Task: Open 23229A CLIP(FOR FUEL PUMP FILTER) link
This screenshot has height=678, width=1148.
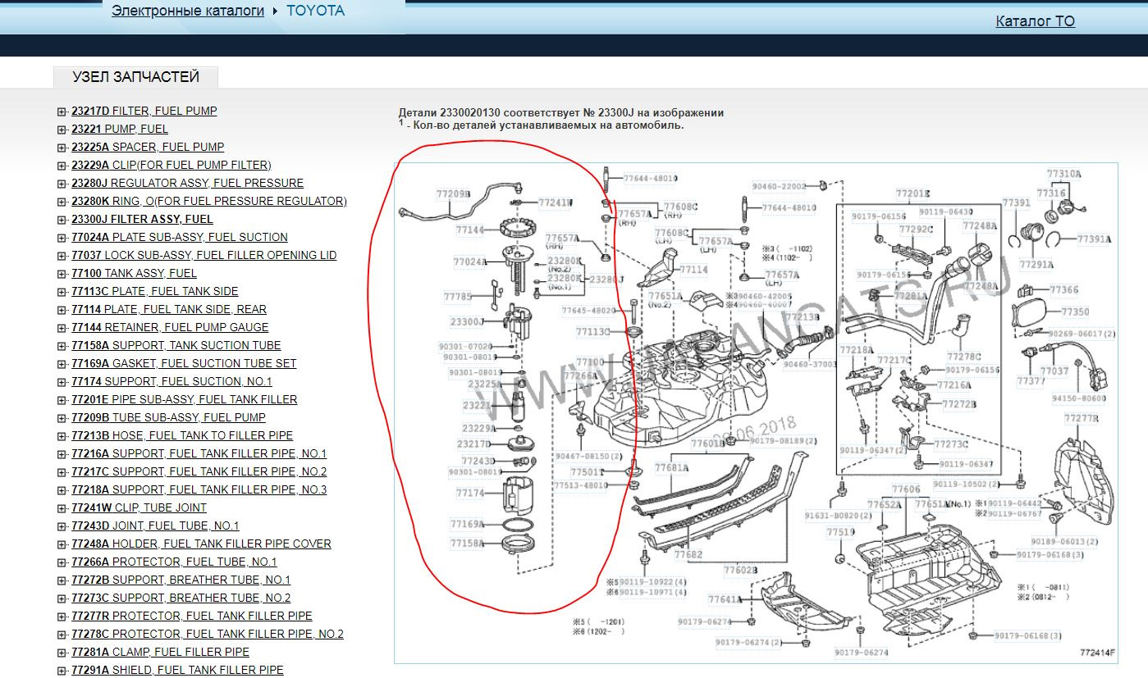Action: [x=172, y=165]
